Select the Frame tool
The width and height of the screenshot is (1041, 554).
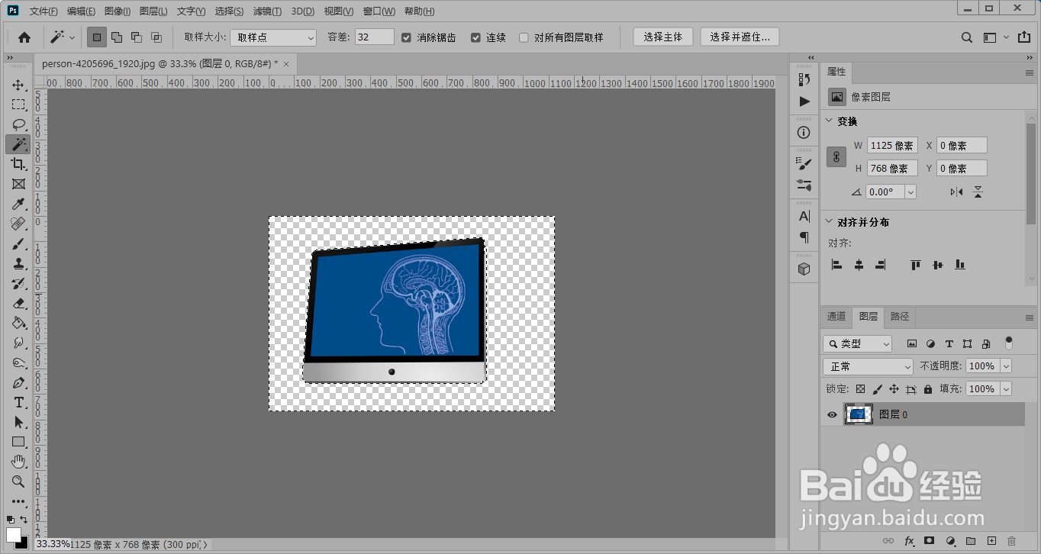click(x=18, y=184)
